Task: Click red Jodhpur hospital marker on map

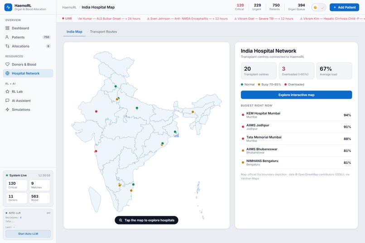Action: coord(96,111)
